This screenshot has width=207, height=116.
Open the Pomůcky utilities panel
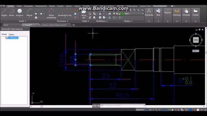[177, 12]
